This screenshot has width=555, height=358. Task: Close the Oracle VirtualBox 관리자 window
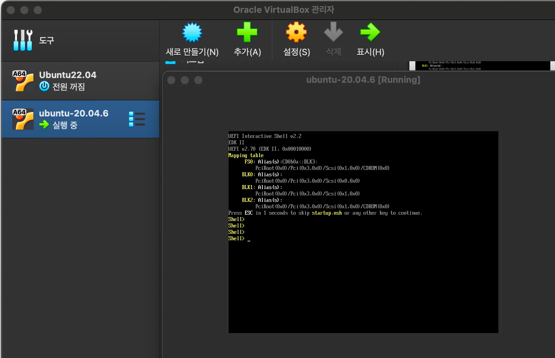click(11, 10)
